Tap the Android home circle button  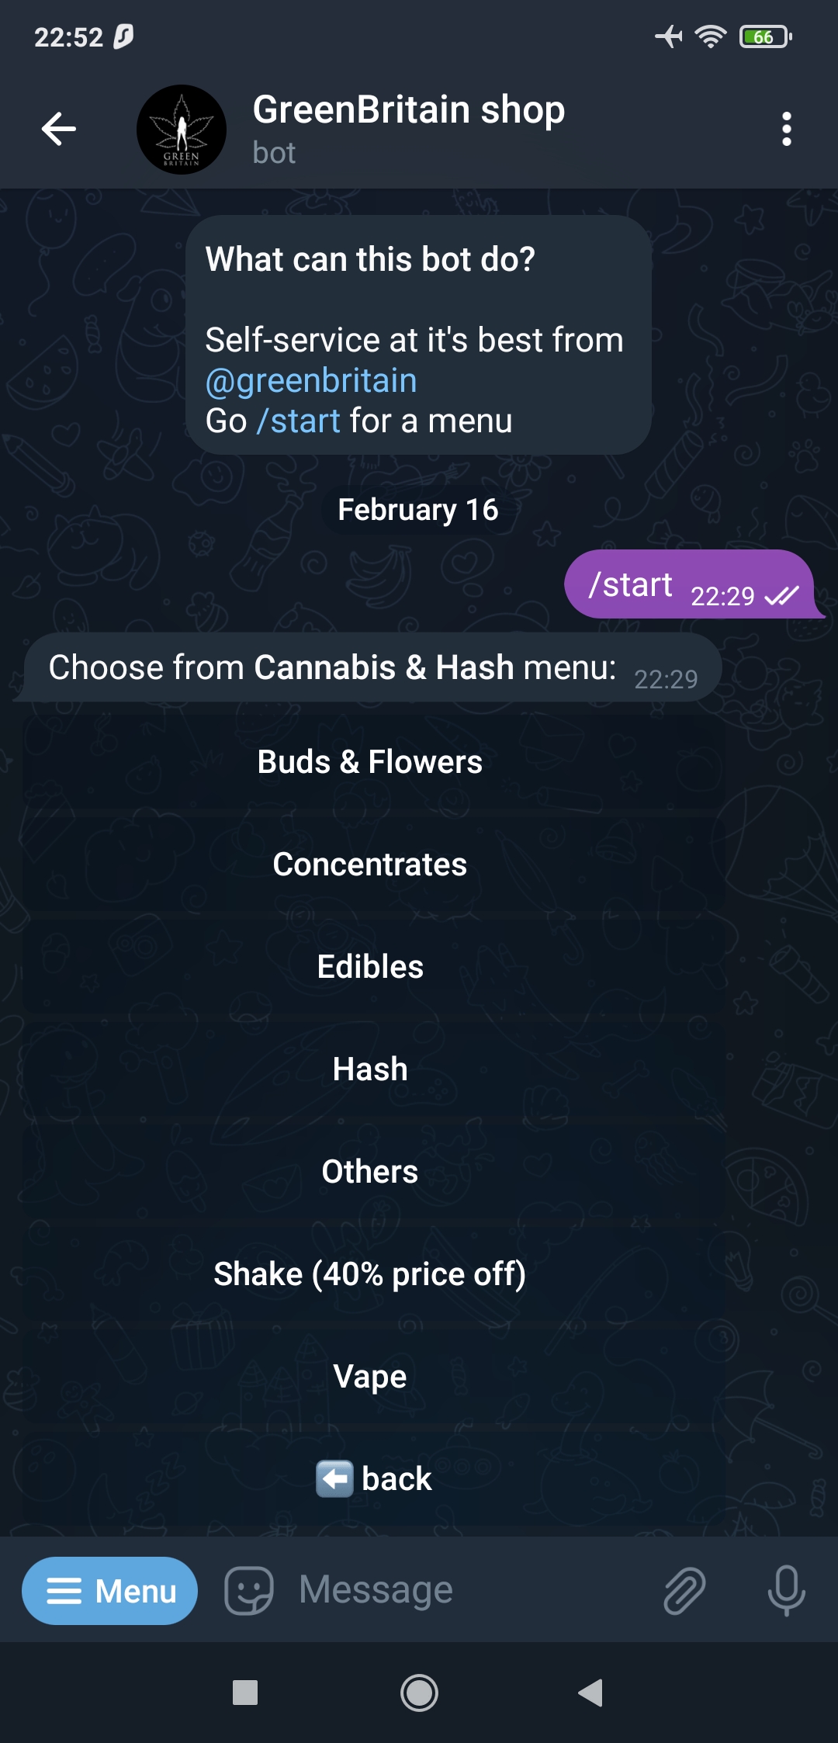[x=419, y=1693]
